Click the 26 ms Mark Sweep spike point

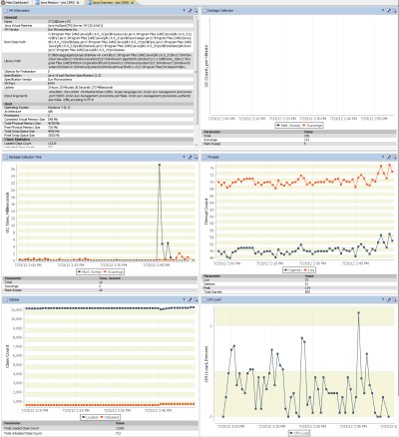[x=160, y=165]
